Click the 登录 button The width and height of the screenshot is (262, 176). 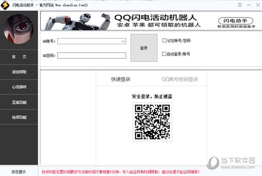pyautogui.click(x=144, y=48)
